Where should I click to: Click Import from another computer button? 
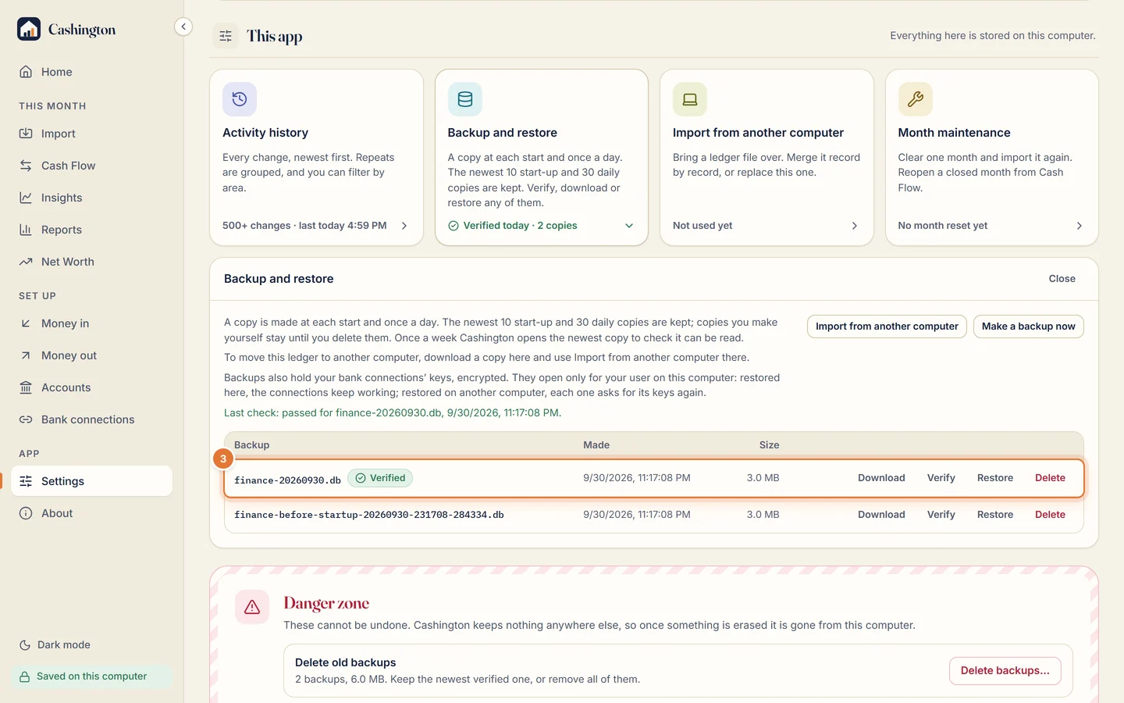click(887, 327)
